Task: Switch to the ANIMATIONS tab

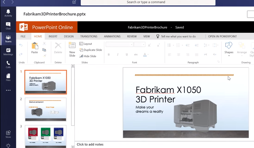Action: click(x=112, y=36)
